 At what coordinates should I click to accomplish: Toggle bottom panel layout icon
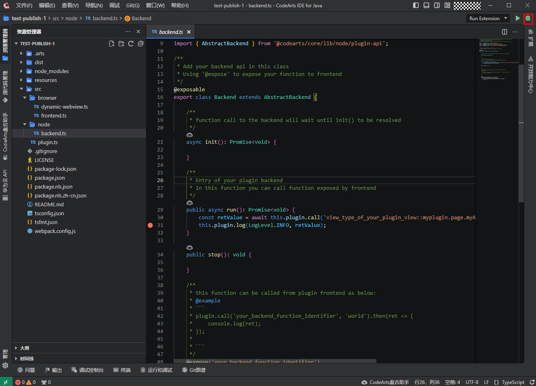(426, 5)
